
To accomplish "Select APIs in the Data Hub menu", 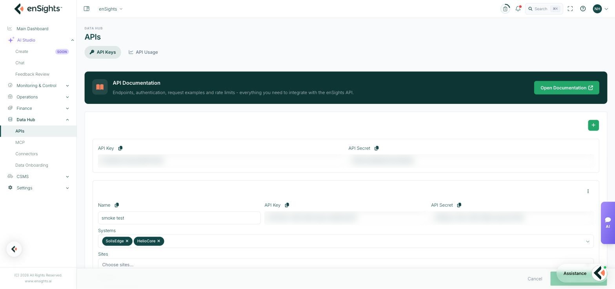I will [38, 131].
